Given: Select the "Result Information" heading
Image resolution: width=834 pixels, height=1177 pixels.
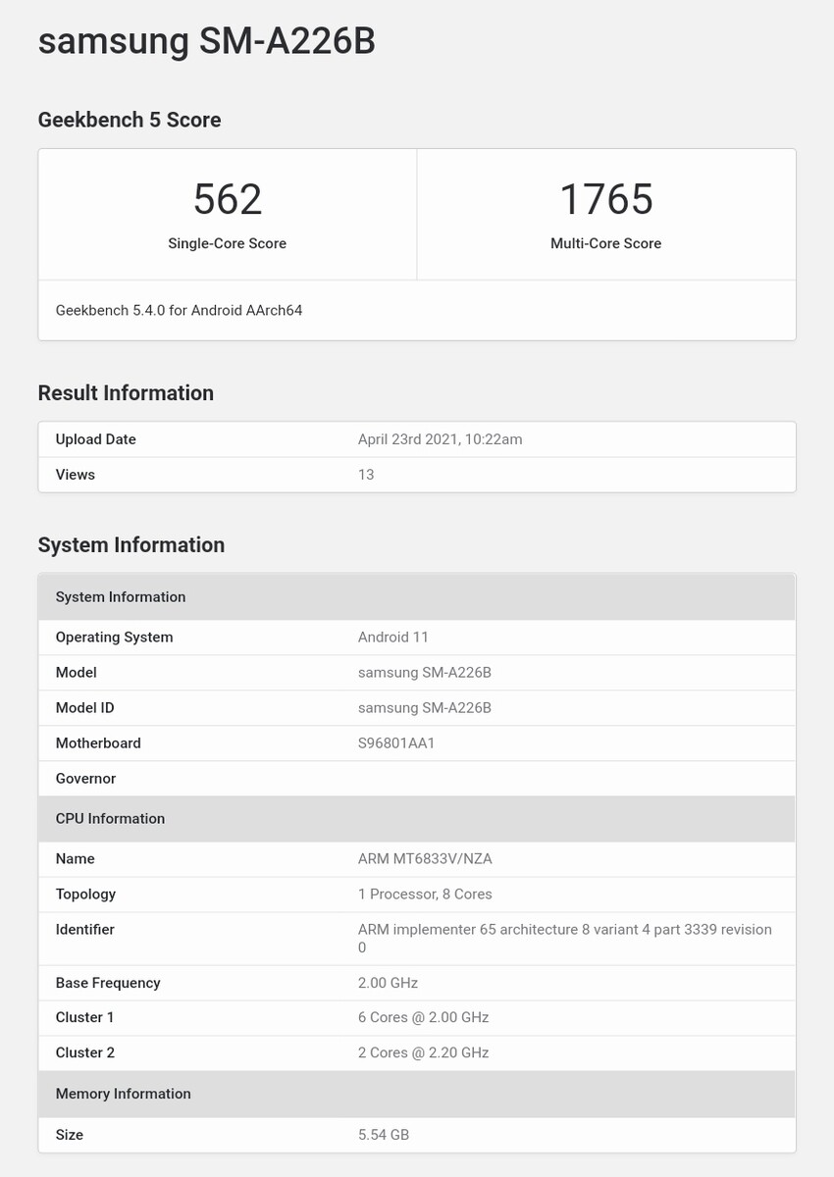Looking at the screenshot, I should click(126, 392).
